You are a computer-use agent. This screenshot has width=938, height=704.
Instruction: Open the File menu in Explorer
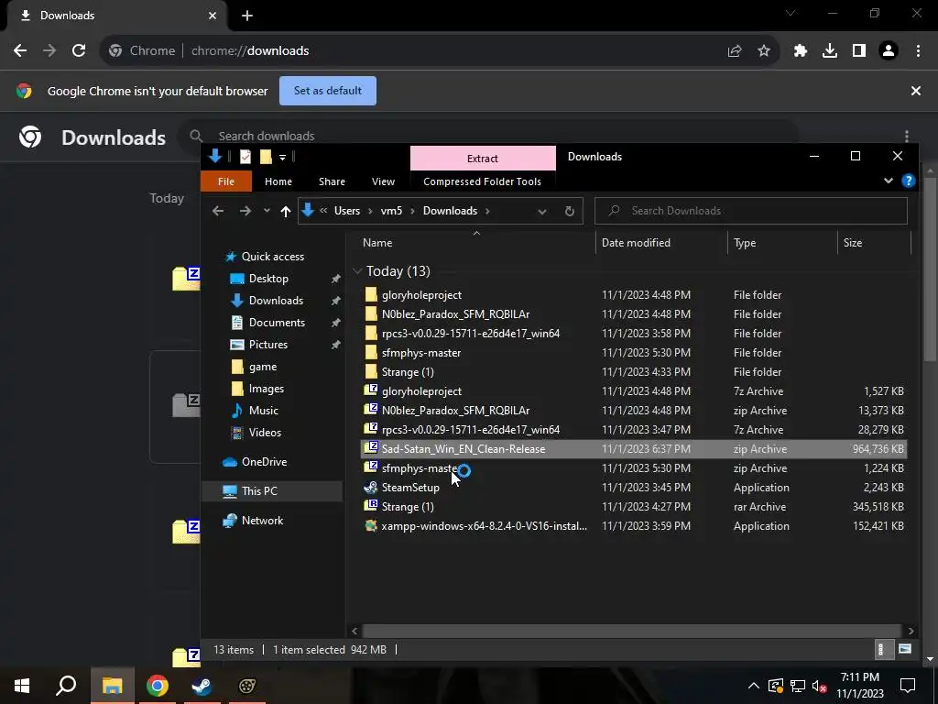(225, 181)
